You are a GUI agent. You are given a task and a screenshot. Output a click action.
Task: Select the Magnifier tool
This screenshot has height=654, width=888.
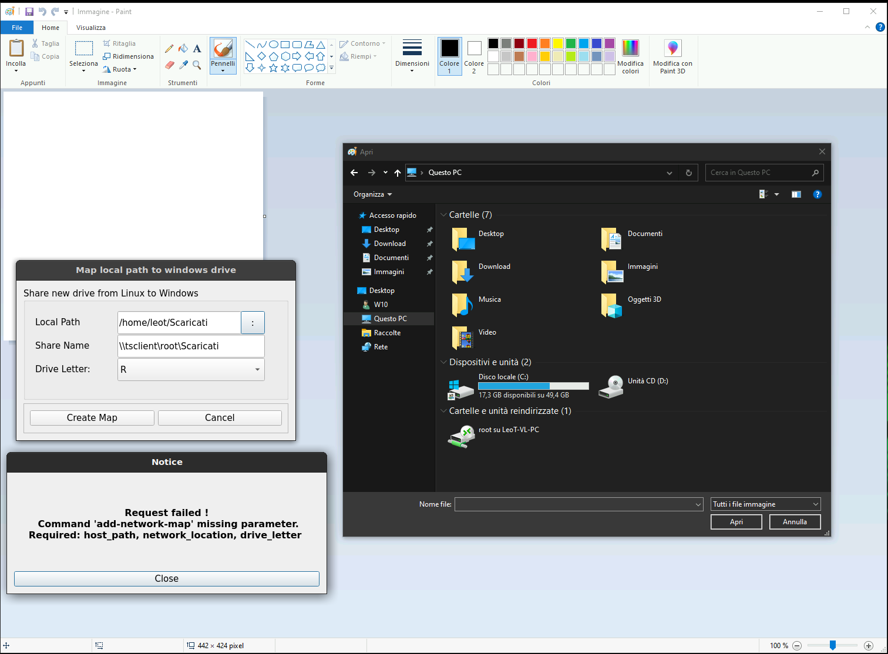click(197, 65)
